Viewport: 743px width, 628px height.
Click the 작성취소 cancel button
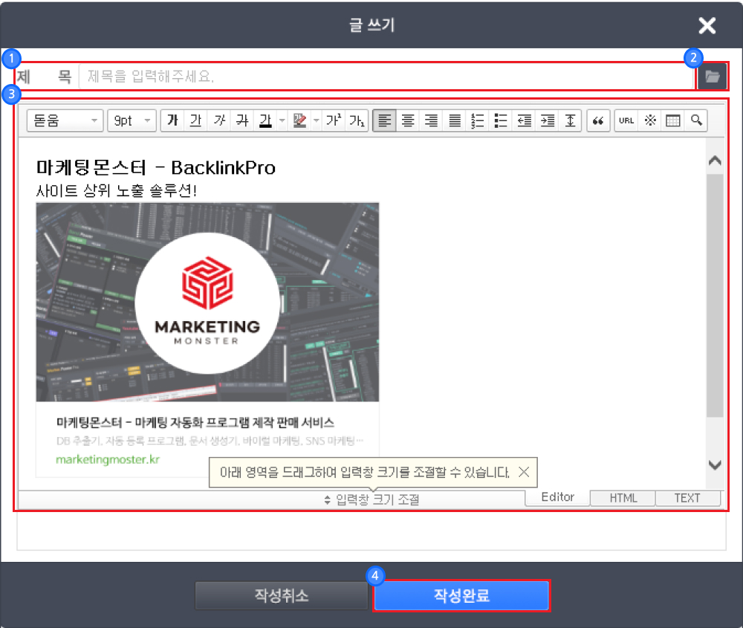pyautogui.click(x=281, y=596)
